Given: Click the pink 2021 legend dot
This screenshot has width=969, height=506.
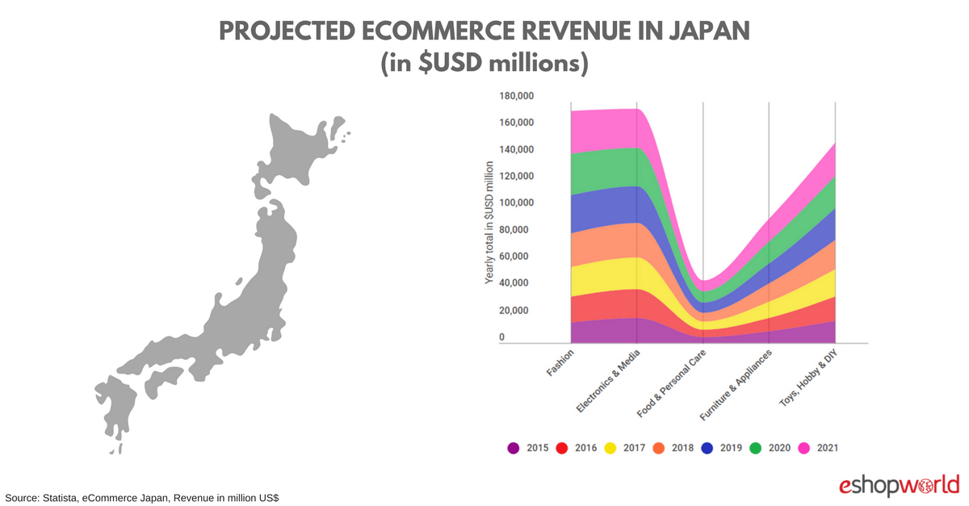Looking at the screenshot, I should (x=805, y=448).
